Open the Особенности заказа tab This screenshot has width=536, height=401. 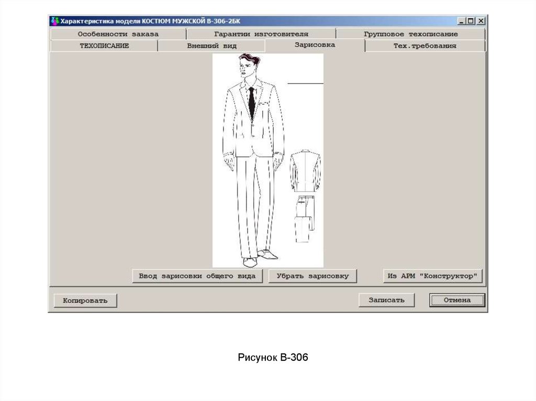pos(118,34)
